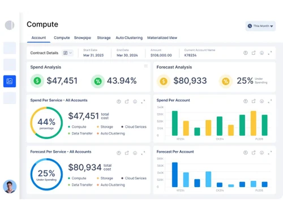
Task: Select the Storage tab
Action: [104, 38]
